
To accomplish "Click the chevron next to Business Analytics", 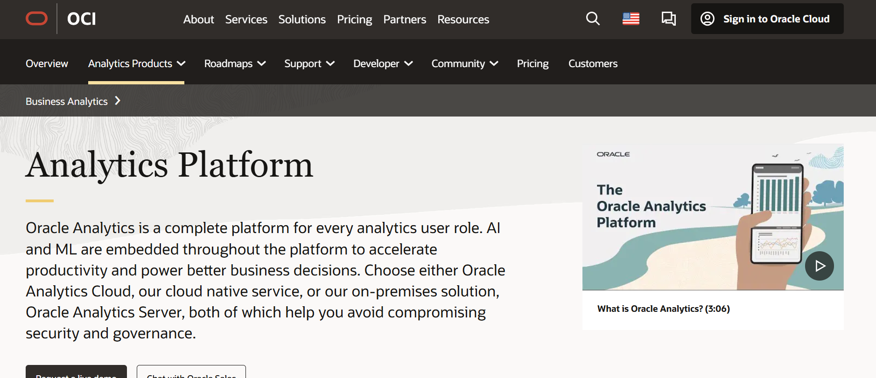I will (118, 101).
